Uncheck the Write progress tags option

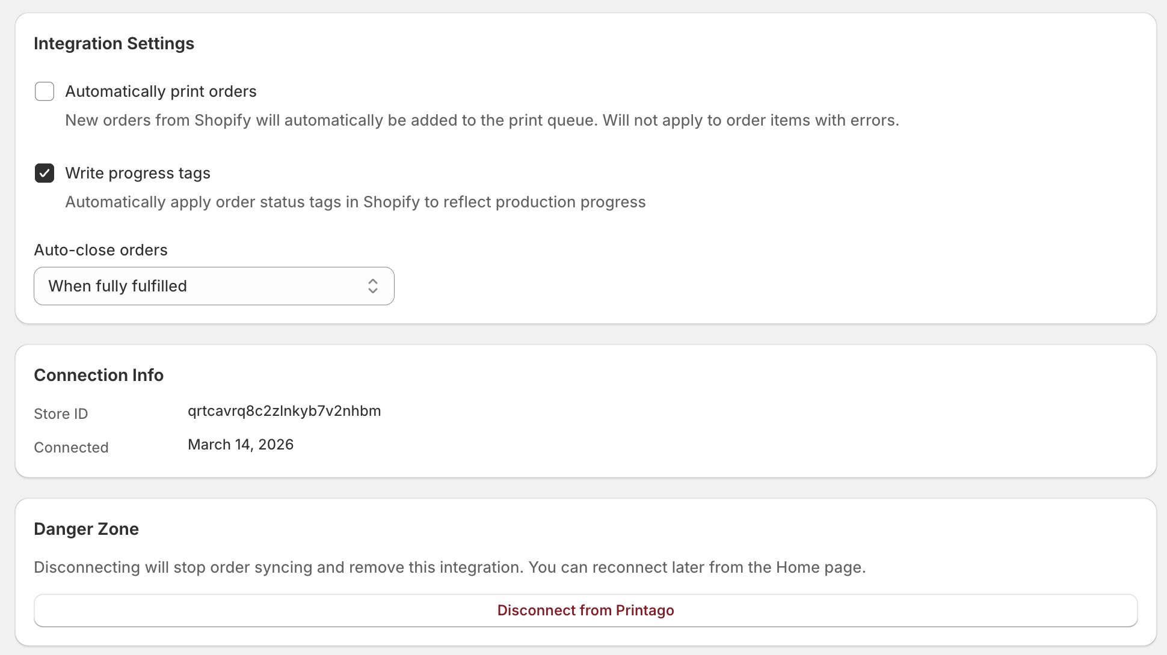(45, 173)
